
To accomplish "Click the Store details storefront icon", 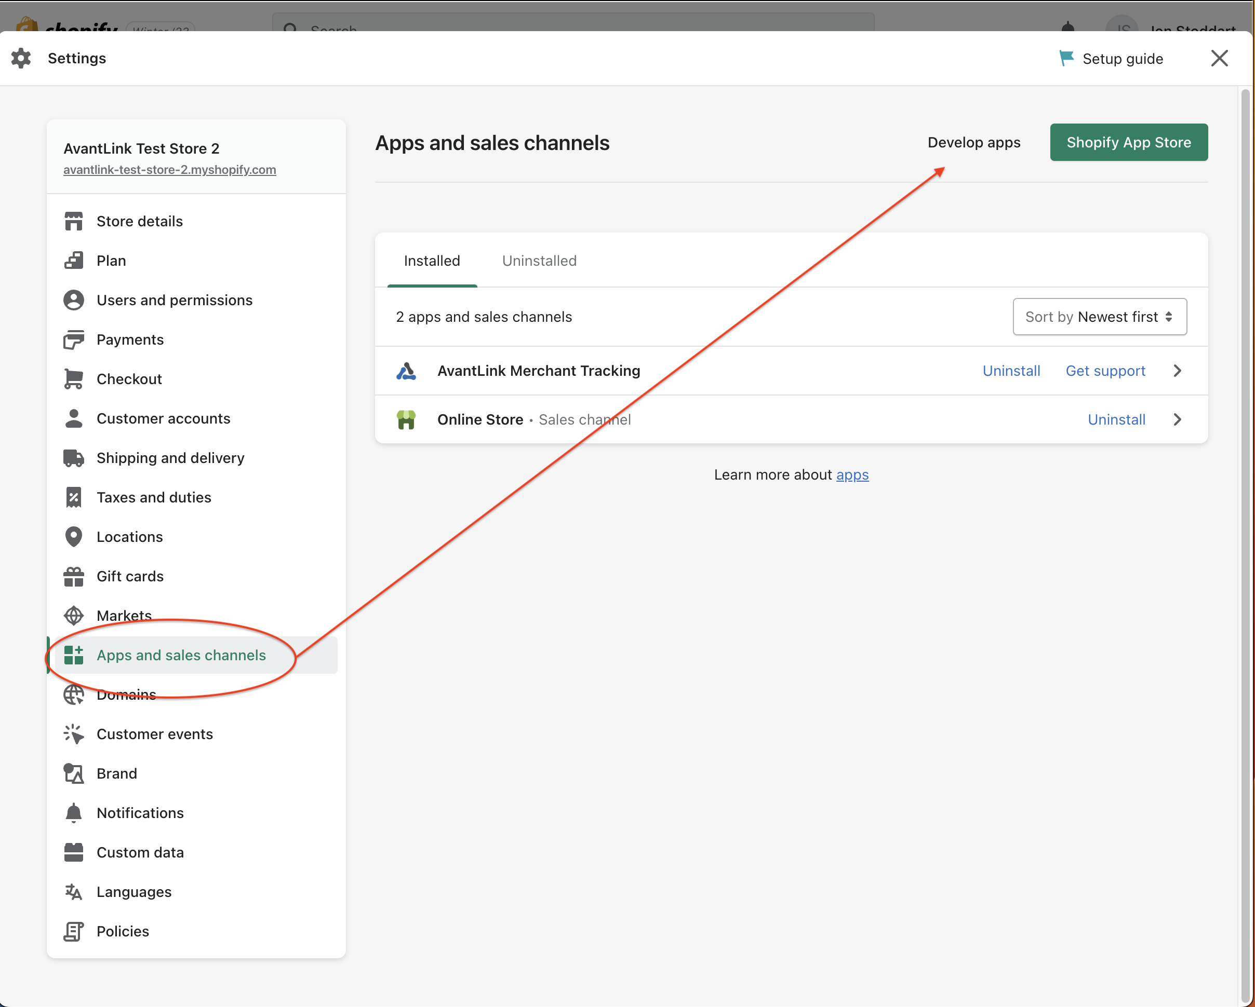I will point(74,221).
